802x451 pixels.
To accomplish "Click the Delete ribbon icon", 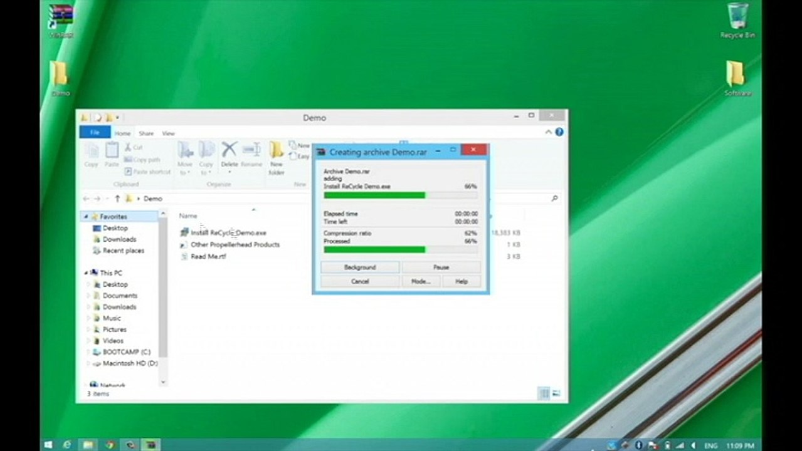I will click(230, 155).
